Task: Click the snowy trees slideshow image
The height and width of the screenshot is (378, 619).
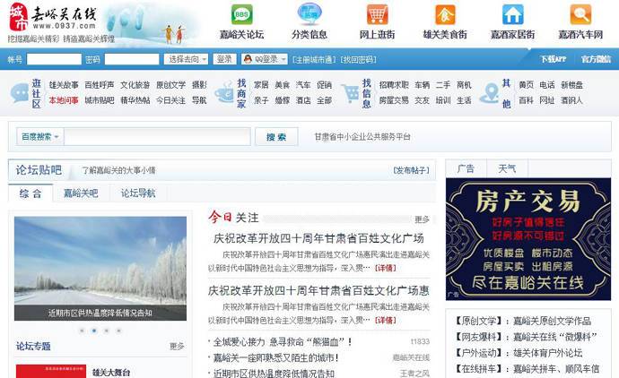Action: [x=100, y=262]
